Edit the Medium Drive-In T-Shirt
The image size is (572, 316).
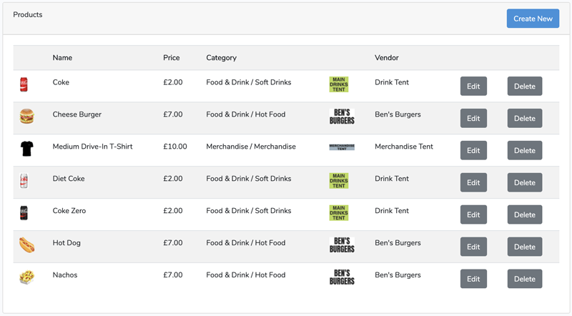pyautogui.click(x=473, y=150)
